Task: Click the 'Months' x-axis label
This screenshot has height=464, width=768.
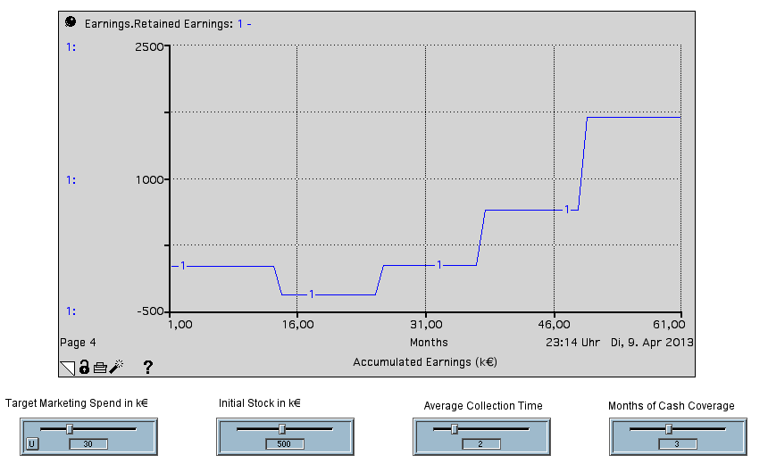Action: tap(429, 342)
